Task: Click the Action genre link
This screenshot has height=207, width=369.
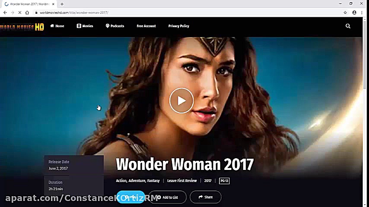Action: 121,181
